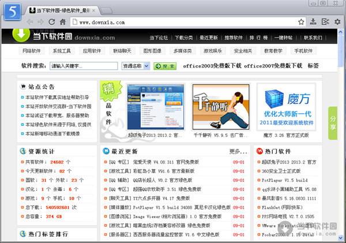Click the scrollbar down arrow

[340, 238]
